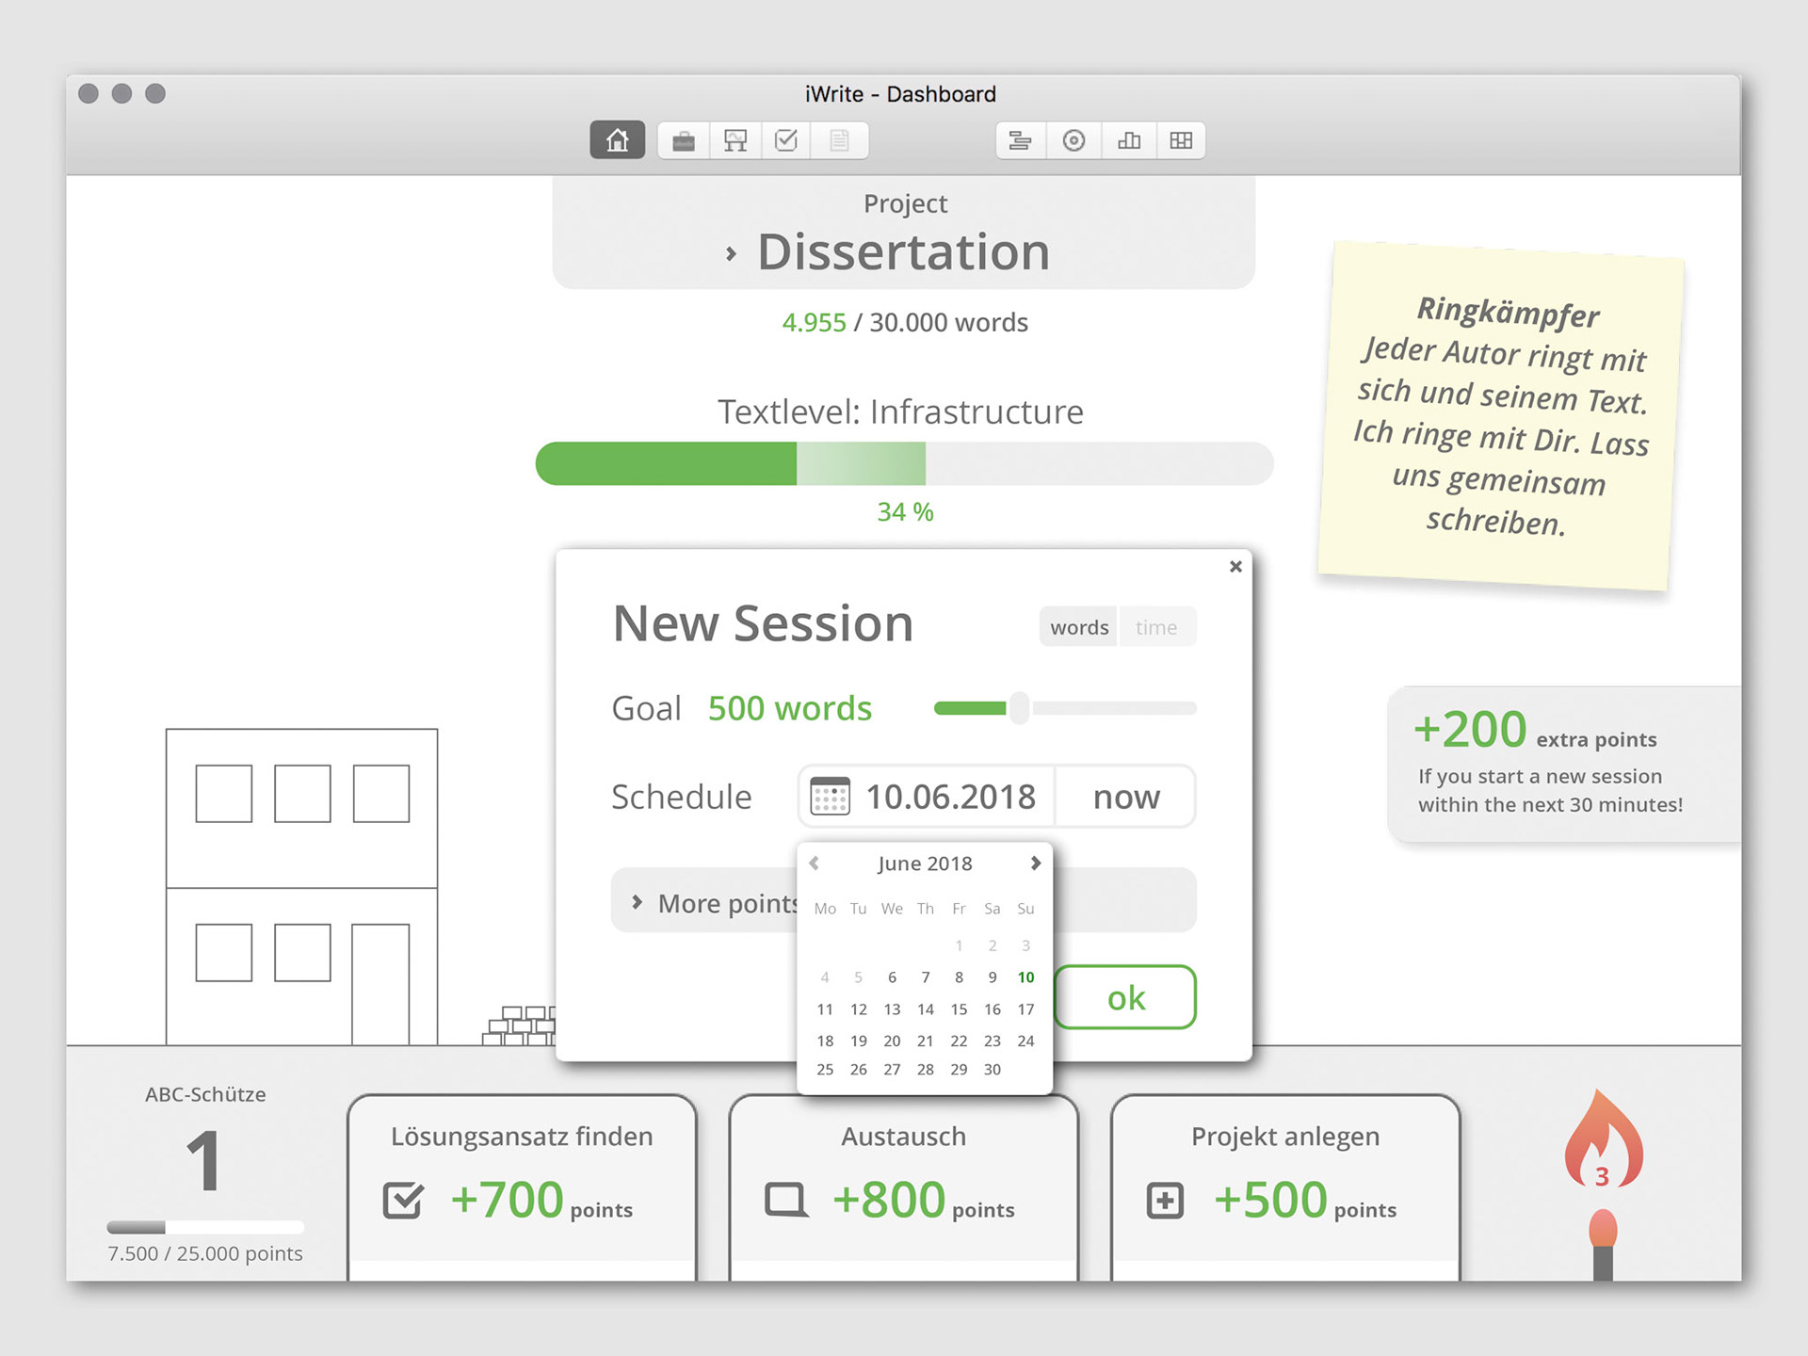Open the checkbox tasks toolbar icon
The height and width of the screenshot is (1356, 1808).
(786, 141)
